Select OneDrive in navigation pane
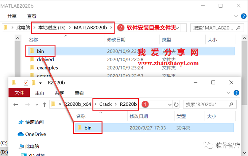The image size is (248, 156). 36,134
